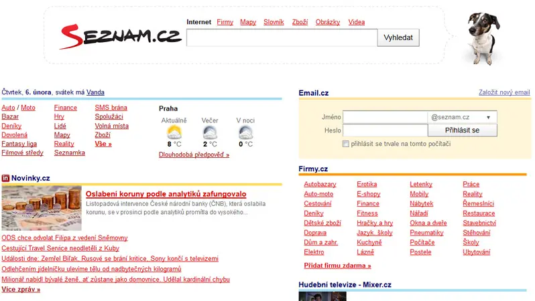Open the Auto link in services list
Screen dimensions: 535x301
[x=8, y=108]
